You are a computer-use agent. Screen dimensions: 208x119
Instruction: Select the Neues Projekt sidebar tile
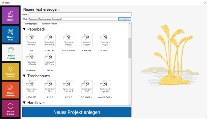pos(11,53)
